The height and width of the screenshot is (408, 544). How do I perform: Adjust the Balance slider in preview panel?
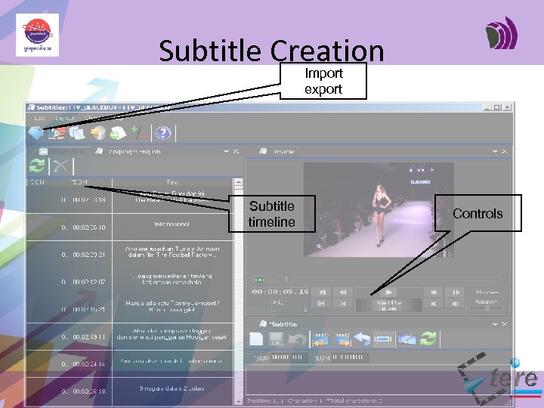487,308
